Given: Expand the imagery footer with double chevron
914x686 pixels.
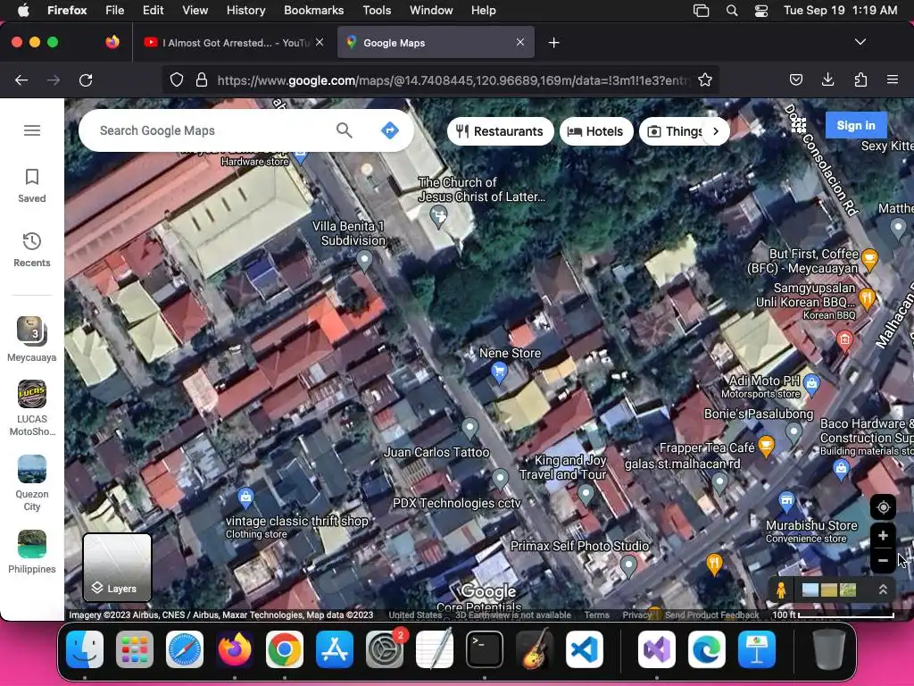Looking at the screenshot, I should point(883,590).
